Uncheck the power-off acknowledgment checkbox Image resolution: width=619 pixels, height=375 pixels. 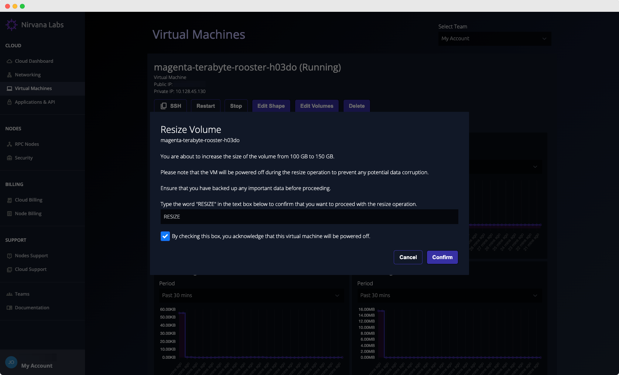[165, 236]
